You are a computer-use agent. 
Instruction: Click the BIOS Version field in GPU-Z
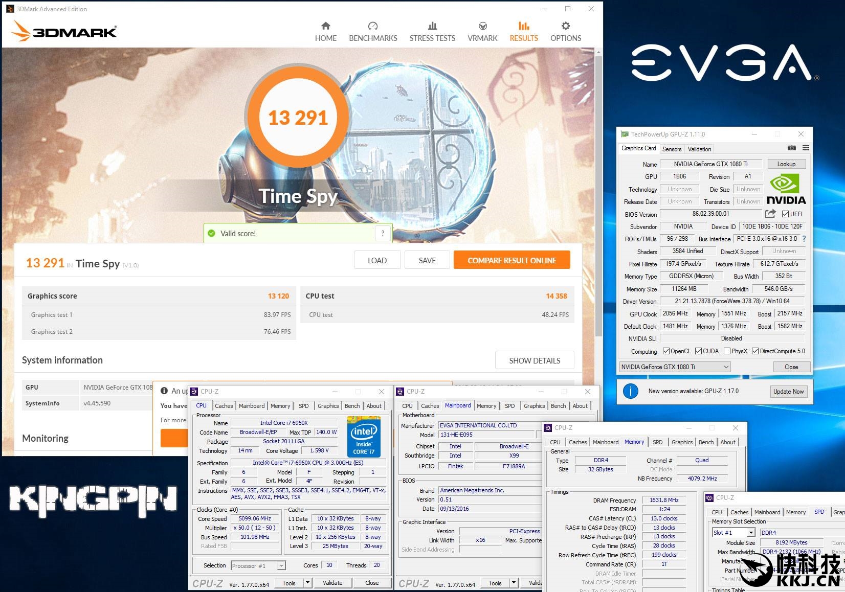tap(710, 214)
